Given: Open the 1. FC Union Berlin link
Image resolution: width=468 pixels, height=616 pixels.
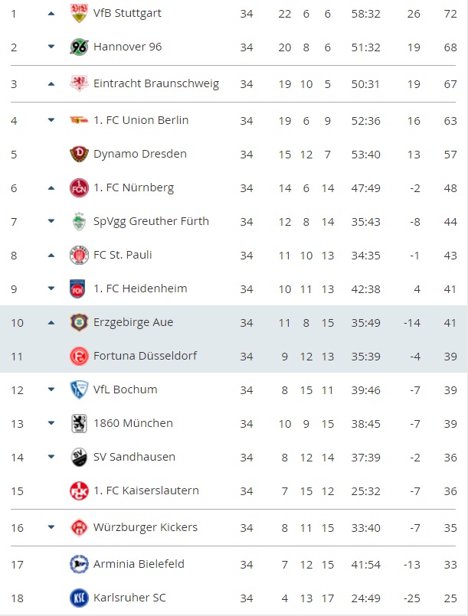Looking at the screenshot, I should 141,120.
